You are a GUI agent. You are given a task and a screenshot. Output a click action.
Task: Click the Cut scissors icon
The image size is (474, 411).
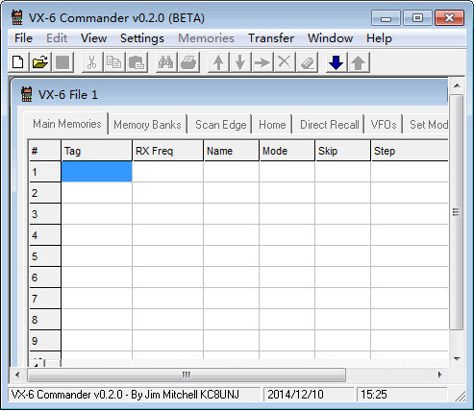click(92, 62)
